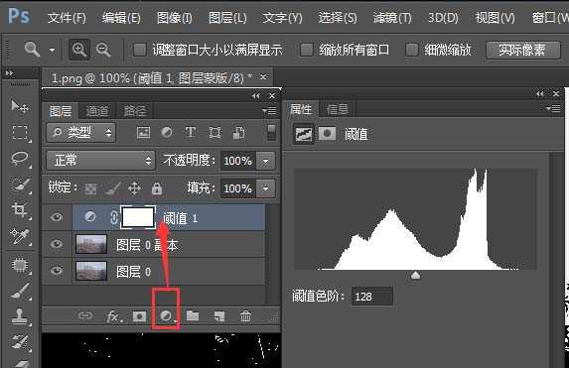Screen dimensions: 569x368
Task: Add a layer mask button
Action: [x=139, y=316]
